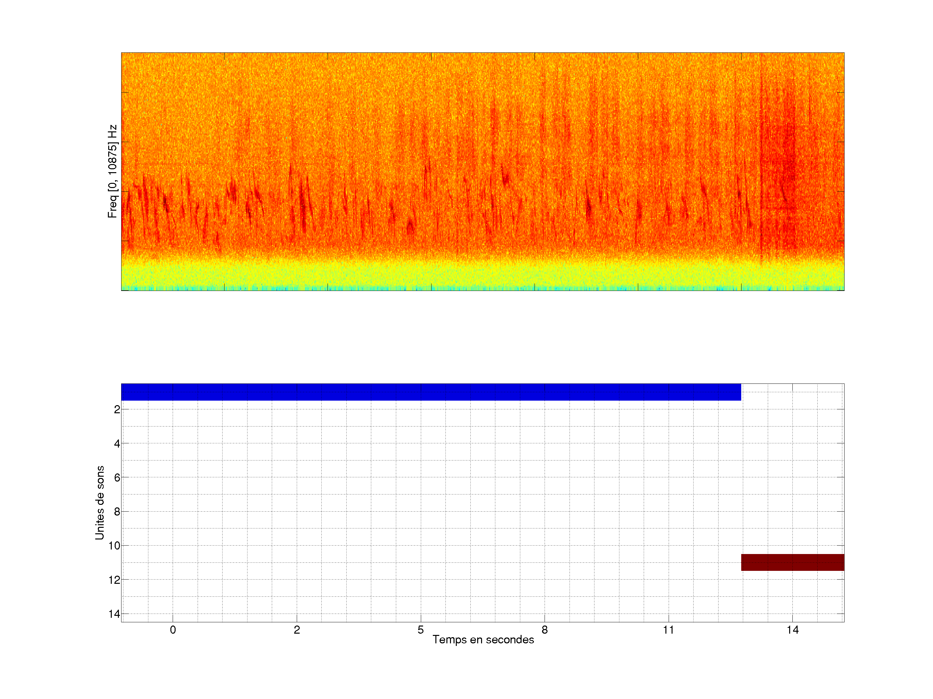This screenshot has height=699, width=933.
Task: Click the x-axis tick label '8'
Action: [545, 630]
